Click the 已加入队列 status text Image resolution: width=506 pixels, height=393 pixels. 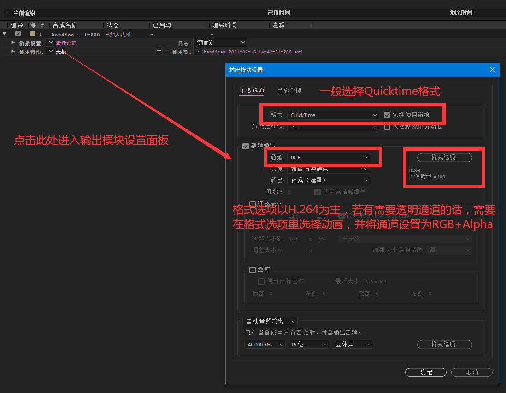[x=118, y=35]
